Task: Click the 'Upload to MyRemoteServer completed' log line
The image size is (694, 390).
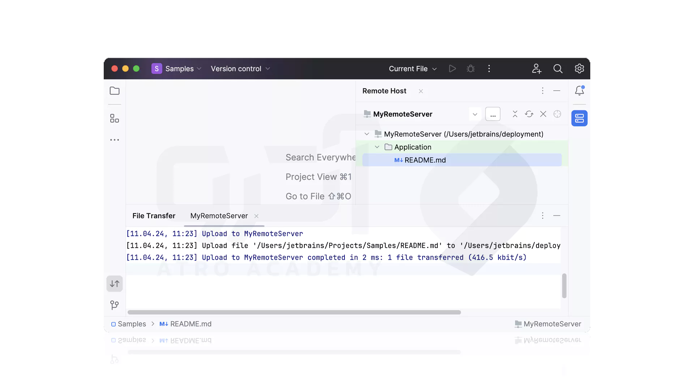Action: [x=326, y=257]
